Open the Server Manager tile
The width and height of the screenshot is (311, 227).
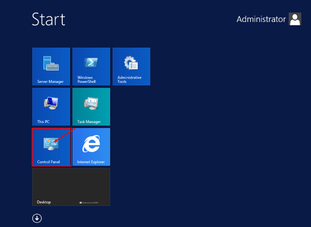point(51,66)
